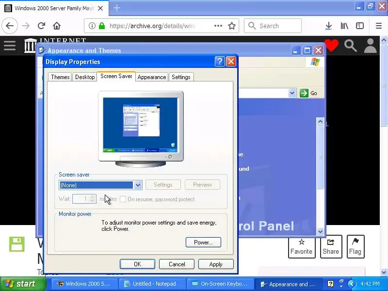Open Internet Archive hamburger menu

point(10,46)
